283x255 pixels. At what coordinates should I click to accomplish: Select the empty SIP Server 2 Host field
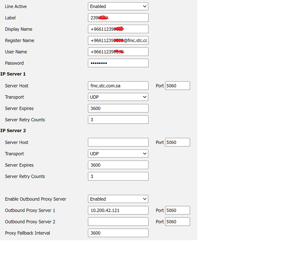[118, 142]
